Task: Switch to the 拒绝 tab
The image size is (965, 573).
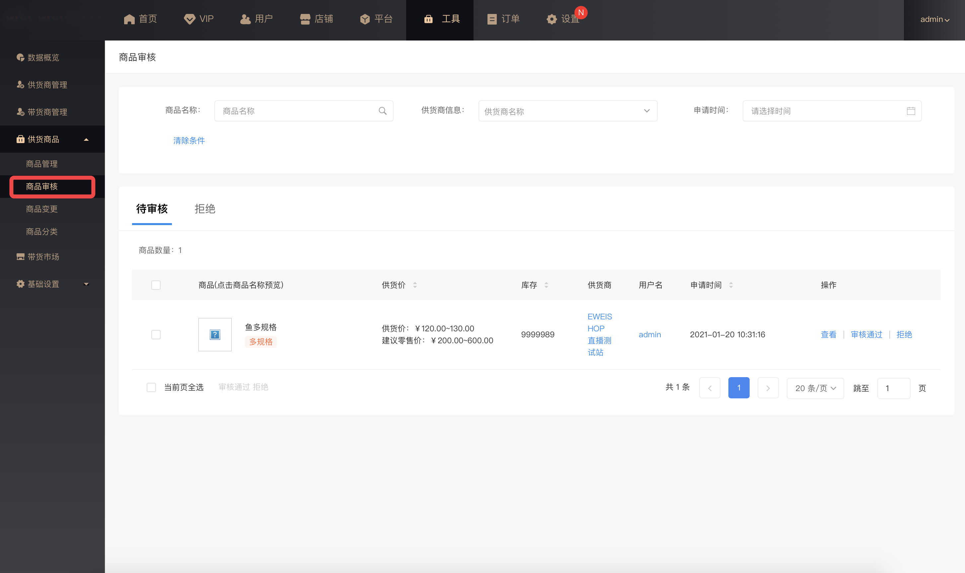Action: coord(204,209)
